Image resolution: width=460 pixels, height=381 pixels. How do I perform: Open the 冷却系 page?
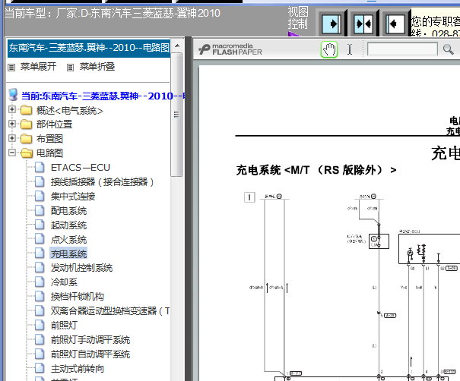(x=64, y=282)
